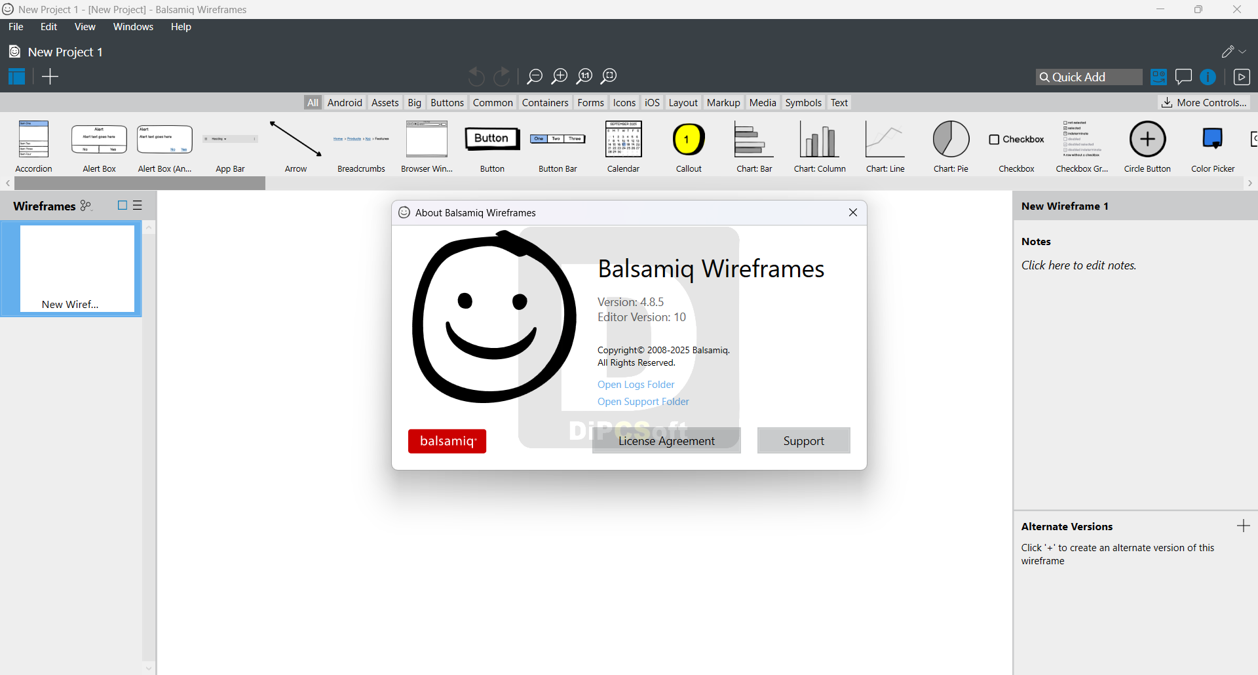This screenshot has width=1258, height=675.
Task: Select the All category tab
Action: pyautogui.click(x=313, y=103)
